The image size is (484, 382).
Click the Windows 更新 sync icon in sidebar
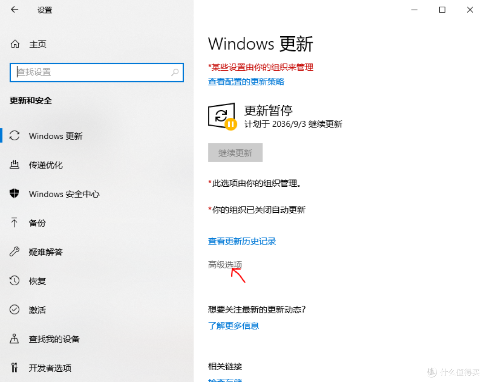pyautogui.click(x=14, y=136)
